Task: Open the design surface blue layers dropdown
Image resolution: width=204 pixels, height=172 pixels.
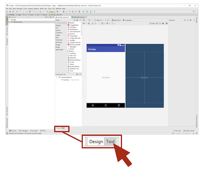Action: [x=84, y=20]
